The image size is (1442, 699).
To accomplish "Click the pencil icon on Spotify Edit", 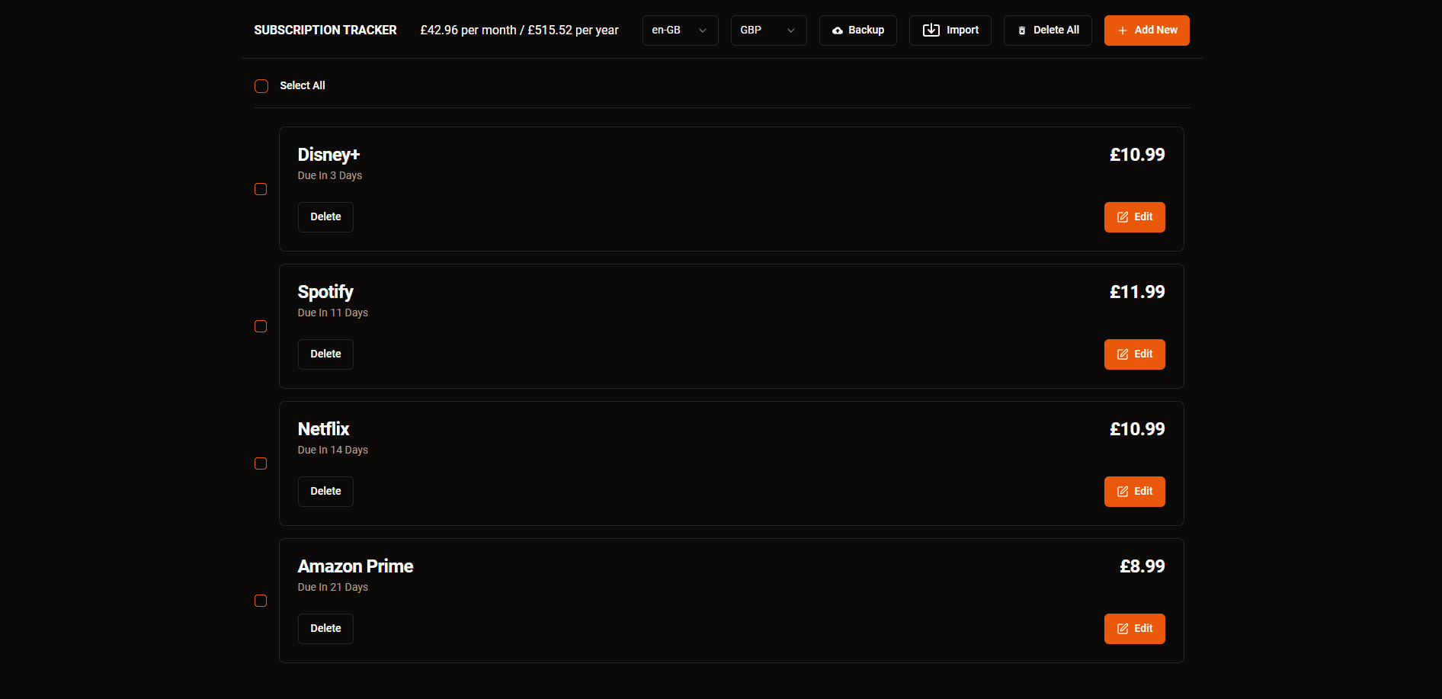I will (x=1123, y=354).
